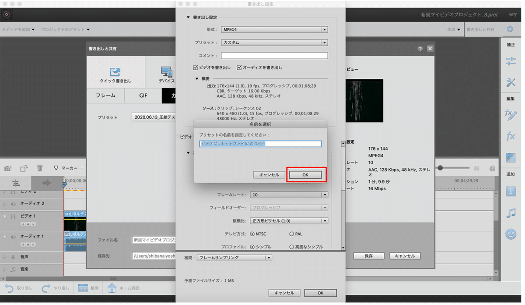525x305 pixels.
Task: Open the 作成 menu
Action: coord(453,29)
